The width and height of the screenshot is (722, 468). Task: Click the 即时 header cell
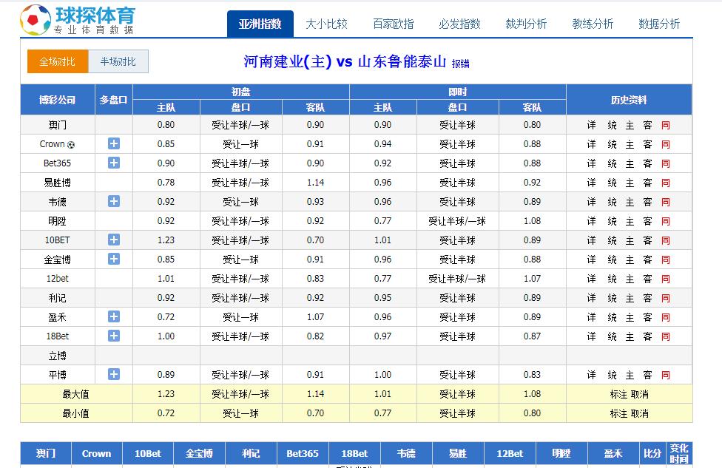pos(458,92)
